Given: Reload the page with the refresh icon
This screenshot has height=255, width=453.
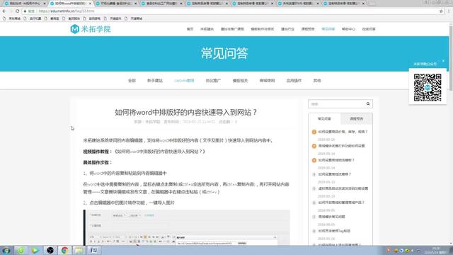Looking at the screenshot, I should 17,11.
